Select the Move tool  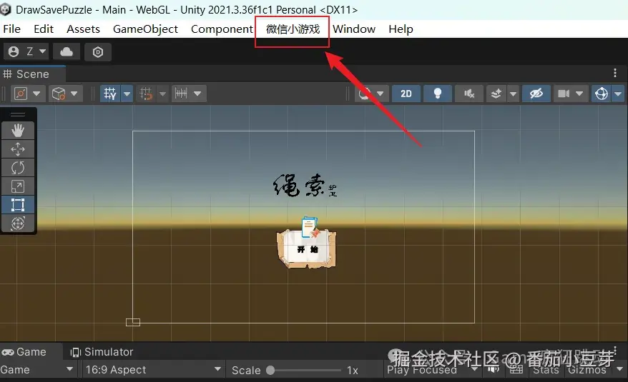pyautogui.click(x=18, y=149)
